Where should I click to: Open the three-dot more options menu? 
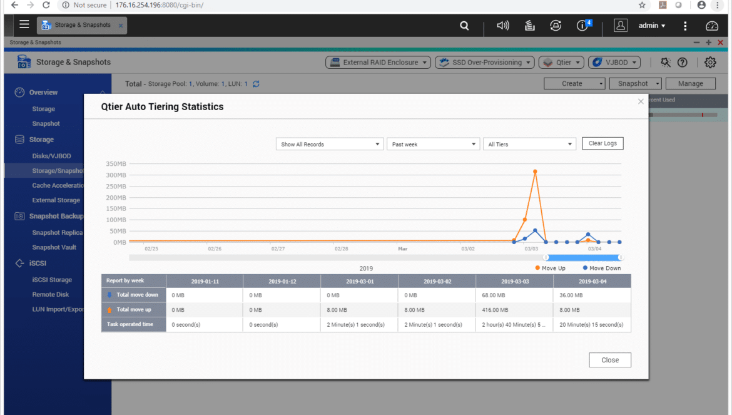685,26
